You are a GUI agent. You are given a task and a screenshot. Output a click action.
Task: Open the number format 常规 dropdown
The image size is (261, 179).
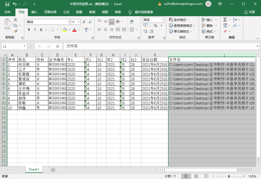(162, 20)
